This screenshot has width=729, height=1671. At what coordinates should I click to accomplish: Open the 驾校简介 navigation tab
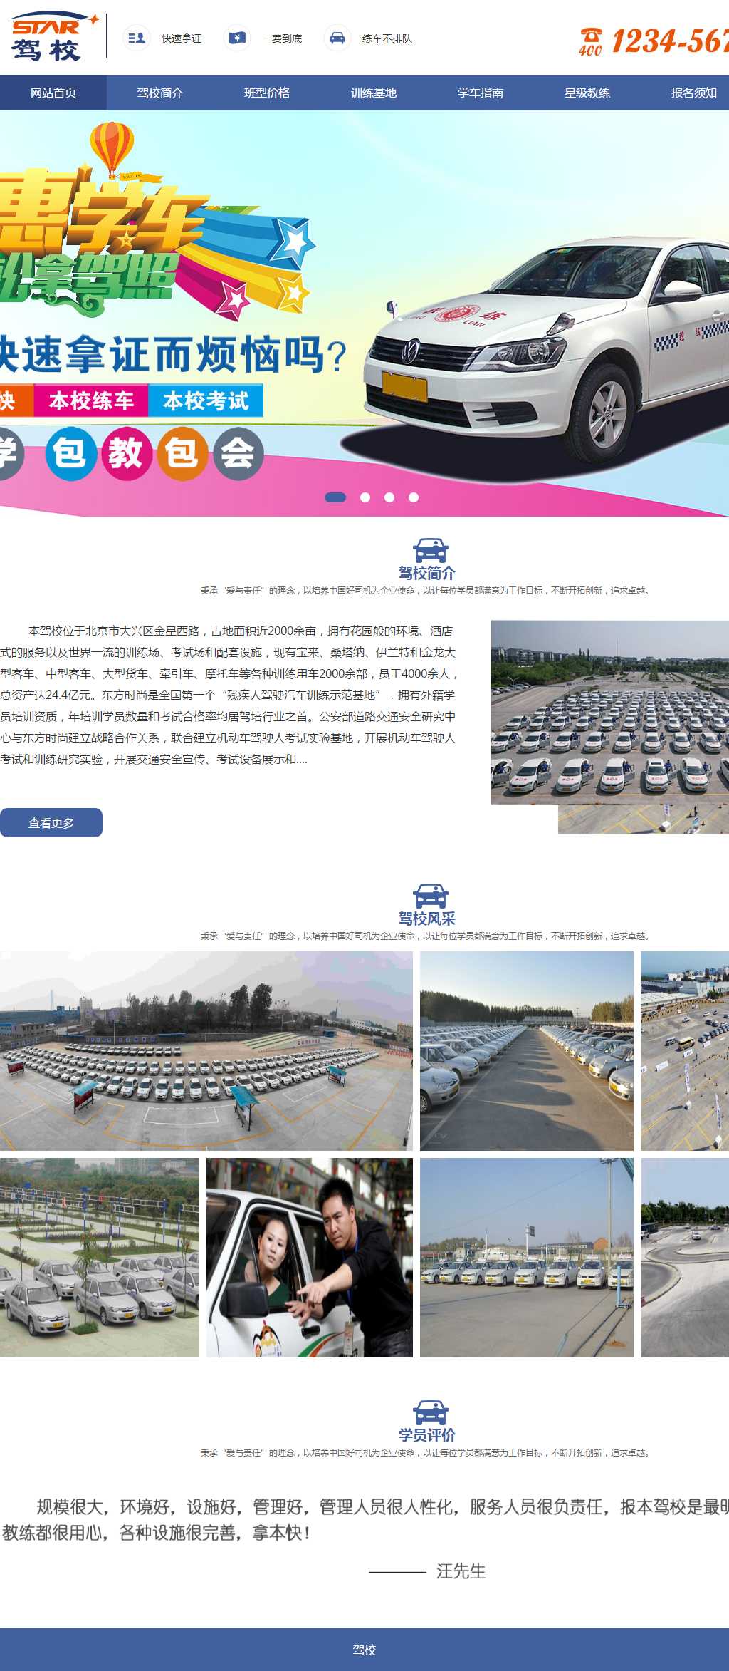[160, 93]
